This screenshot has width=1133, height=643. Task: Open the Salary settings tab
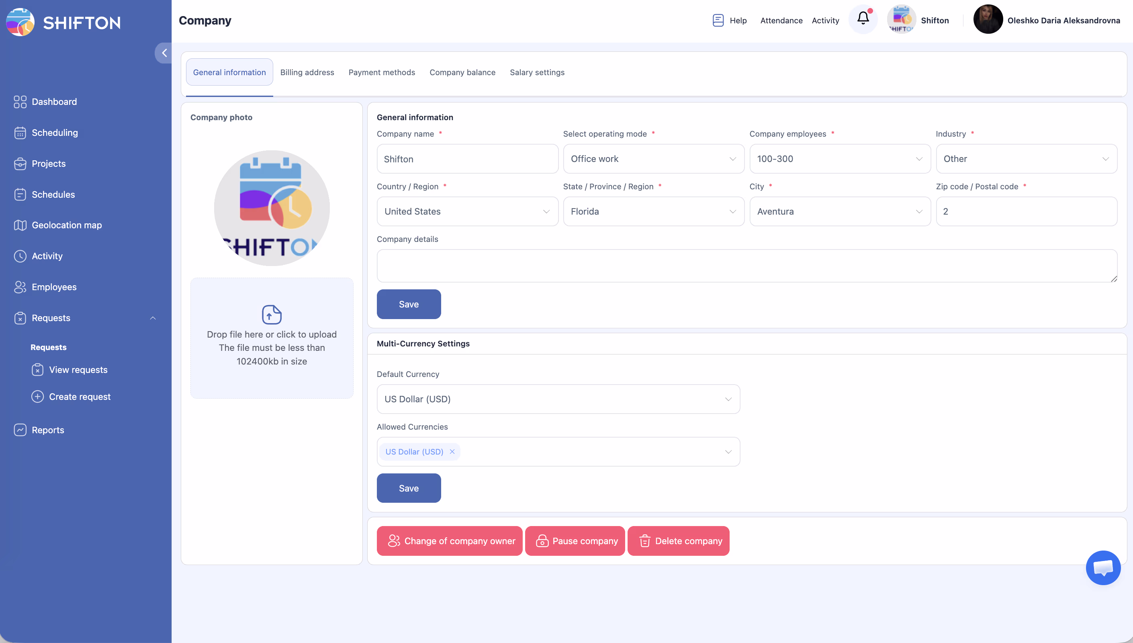click(x=537, y=72)
